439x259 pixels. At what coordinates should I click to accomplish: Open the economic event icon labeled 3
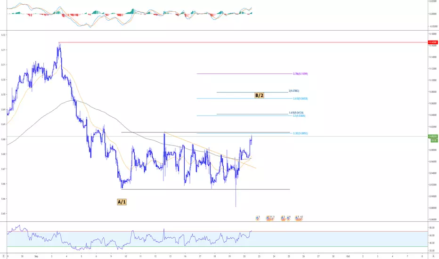point(258,218)
